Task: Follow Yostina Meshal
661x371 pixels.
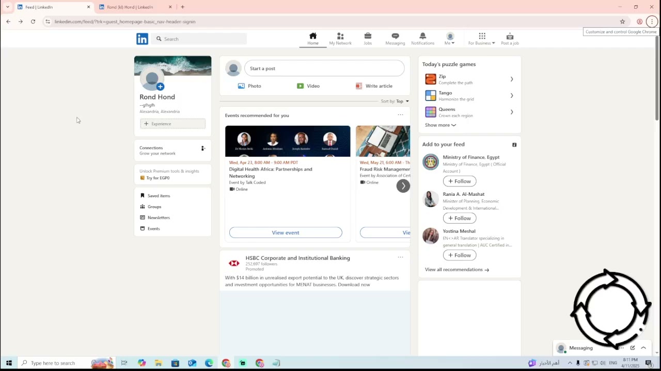Action: [460, 256]
